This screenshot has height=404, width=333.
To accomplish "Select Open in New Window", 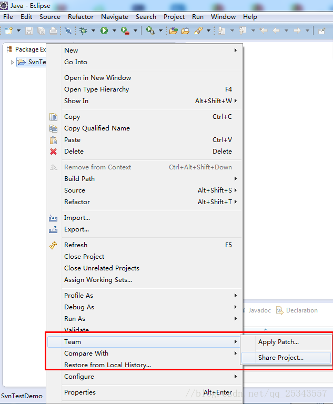I will [144, 77].
